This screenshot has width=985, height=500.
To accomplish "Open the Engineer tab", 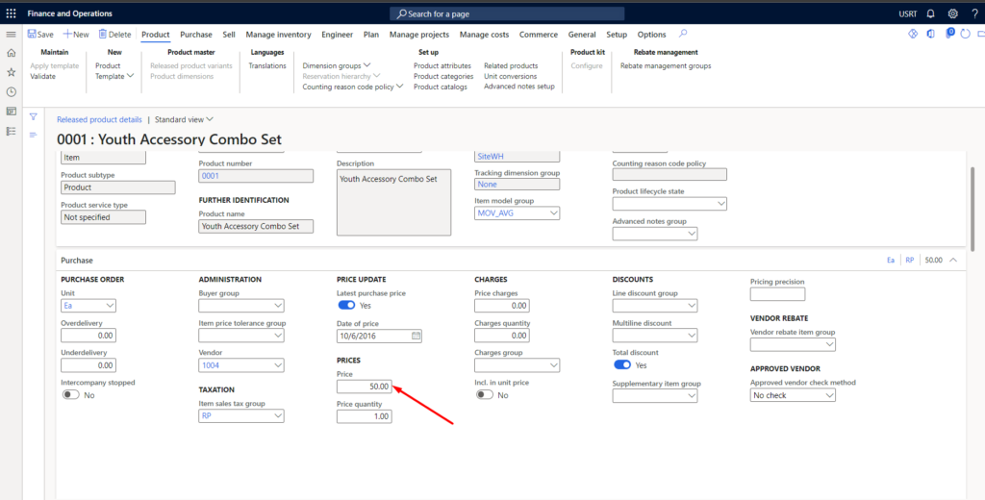I will coord(338,35).
